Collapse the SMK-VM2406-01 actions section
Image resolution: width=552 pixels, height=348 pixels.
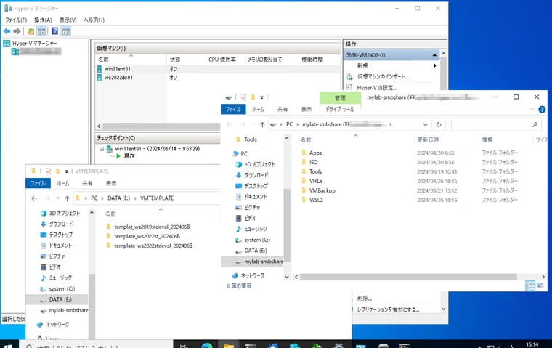(x=434, y=55)
